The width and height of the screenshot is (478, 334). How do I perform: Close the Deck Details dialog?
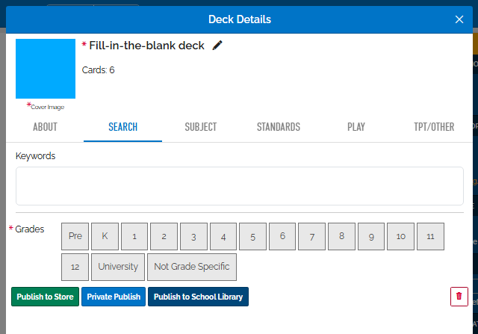tap(459, 19)
